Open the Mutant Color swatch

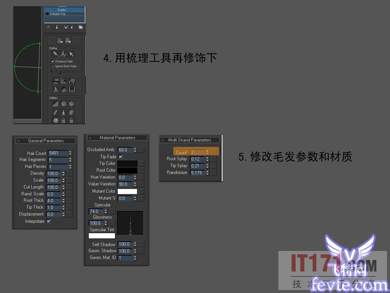[x=127, y=192]
